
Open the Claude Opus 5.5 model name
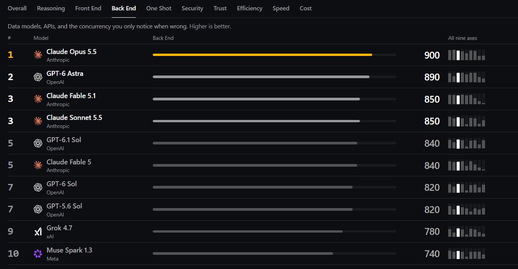tap(72, 51)
